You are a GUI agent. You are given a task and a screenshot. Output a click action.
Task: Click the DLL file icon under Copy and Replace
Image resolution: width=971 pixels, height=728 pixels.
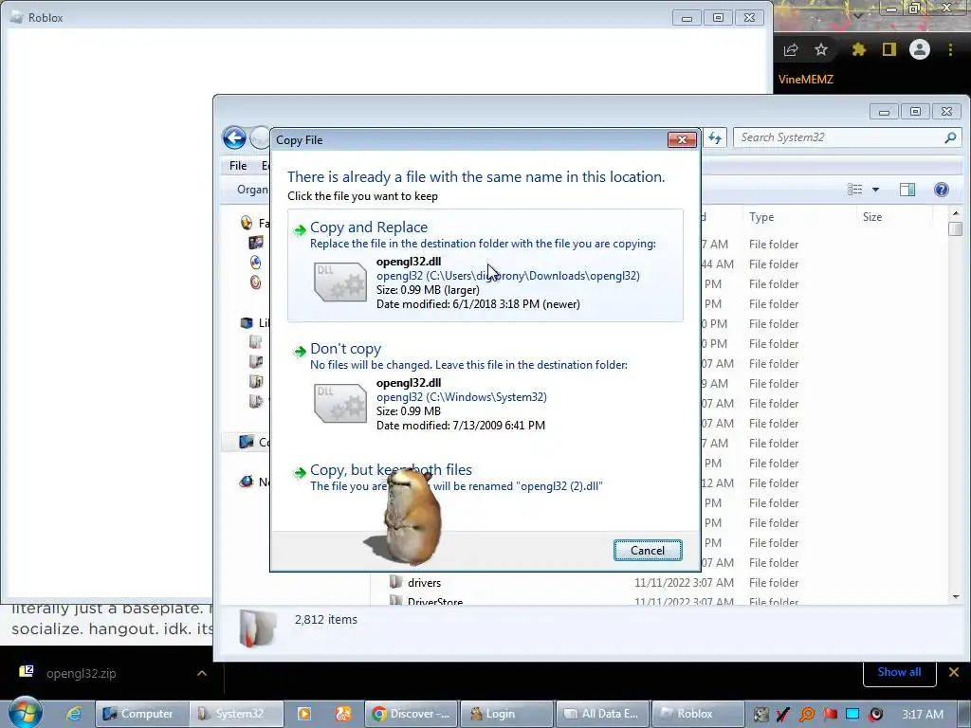(x=340, y=282)
